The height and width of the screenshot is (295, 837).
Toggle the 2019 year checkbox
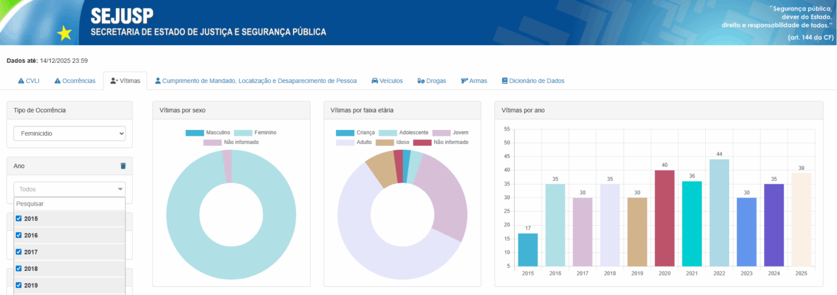pos(19,285)
